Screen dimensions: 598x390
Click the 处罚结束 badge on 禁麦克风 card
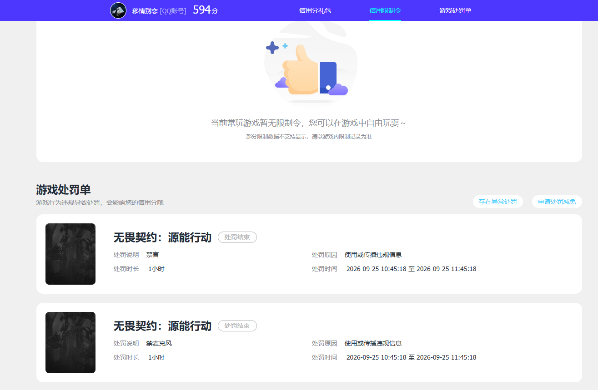pos(237,326)
